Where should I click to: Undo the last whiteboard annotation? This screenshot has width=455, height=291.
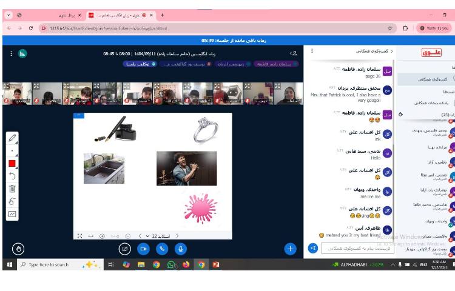pyautogui.click(x=12, y=176)
